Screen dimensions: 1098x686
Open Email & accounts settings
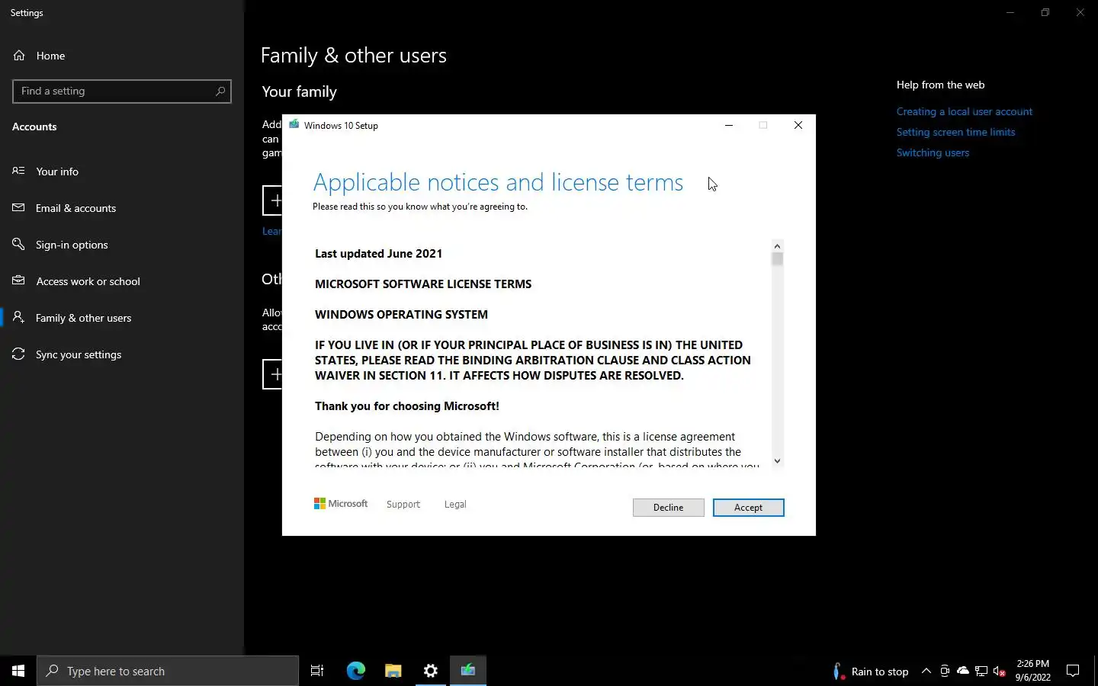tap(122, 208)
